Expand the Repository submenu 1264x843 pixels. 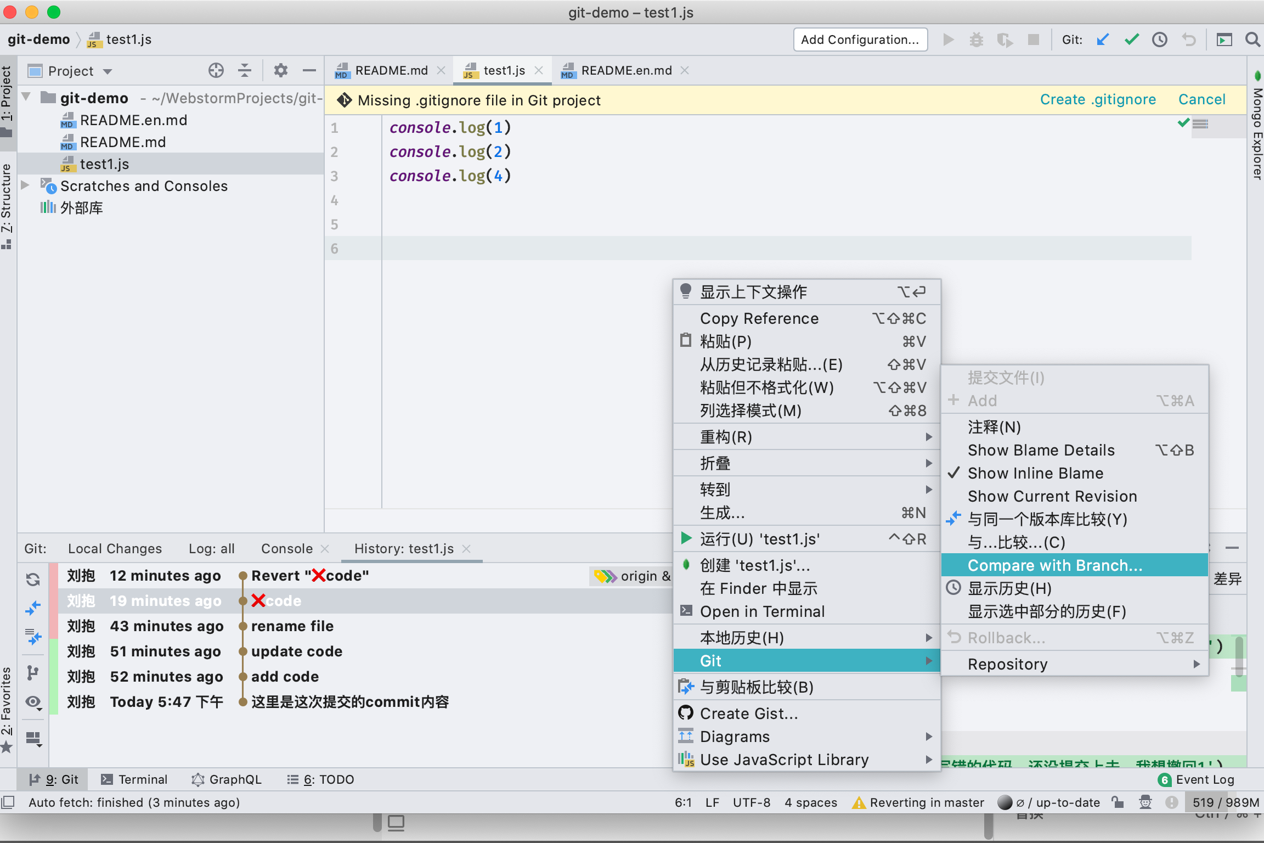(1075, 664)
